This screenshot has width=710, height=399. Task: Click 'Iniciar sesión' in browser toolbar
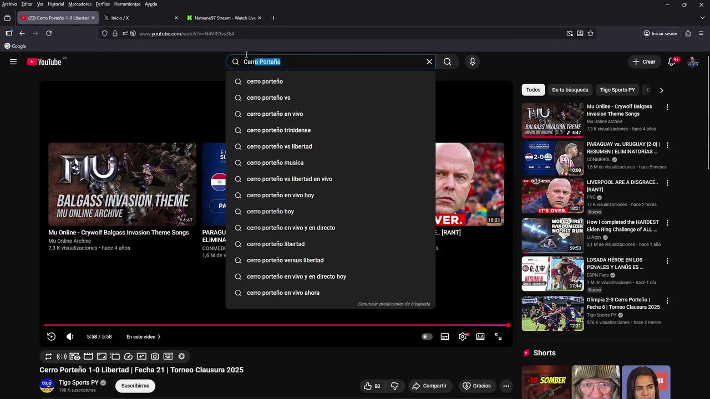click(660, 33)
